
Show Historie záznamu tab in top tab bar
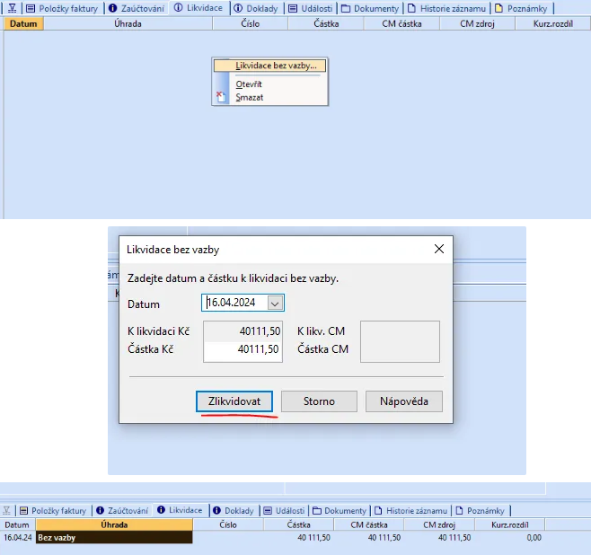(447, 8)
